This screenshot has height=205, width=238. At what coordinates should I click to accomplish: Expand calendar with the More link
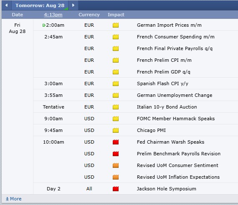13,199
